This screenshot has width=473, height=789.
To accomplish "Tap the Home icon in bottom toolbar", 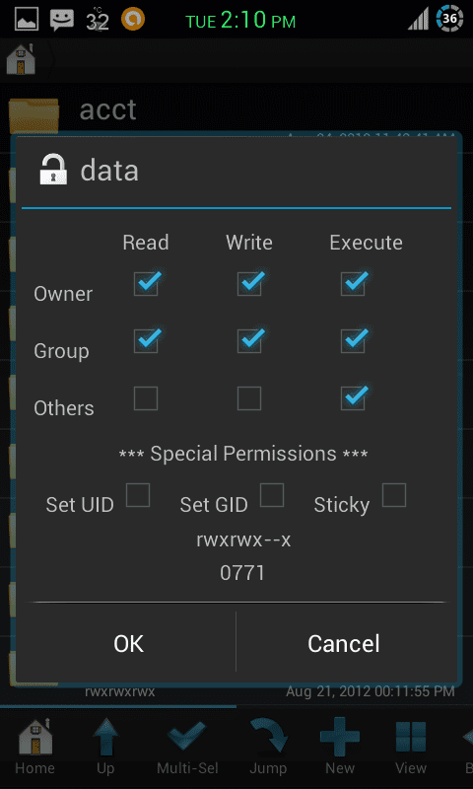I will [35, 746].
